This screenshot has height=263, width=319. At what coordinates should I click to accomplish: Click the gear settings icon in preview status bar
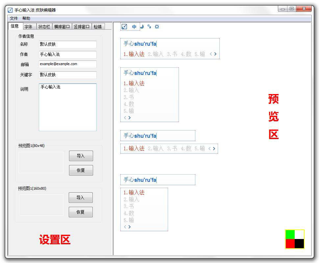click(x=157, y=27)
